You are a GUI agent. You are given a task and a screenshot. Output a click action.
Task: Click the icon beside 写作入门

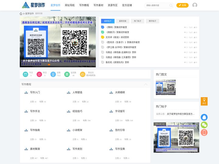[26, 92]
